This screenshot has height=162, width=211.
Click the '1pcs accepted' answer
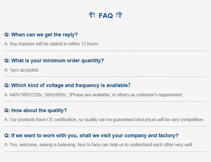22,70
